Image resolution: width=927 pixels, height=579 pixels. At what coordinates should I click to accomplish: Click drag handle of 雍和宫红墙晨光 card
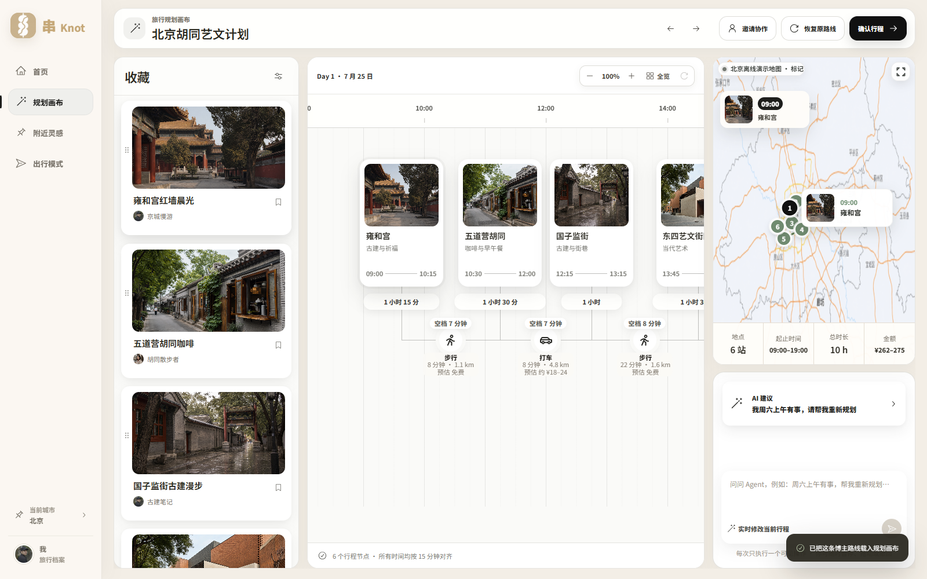tap(127, 150)
